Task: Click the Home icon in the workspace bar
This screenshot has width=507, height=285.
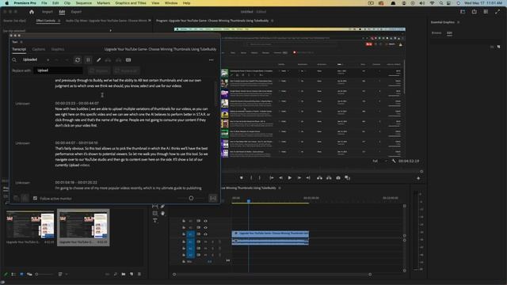Action: [x=32, y=12]
